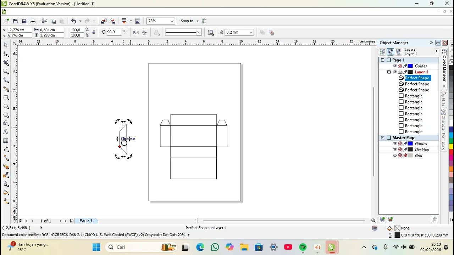The width and height of the screenshot is (454, 255).
Task: Open the Character Formatting docker tab
Action: pyautogui.click(x=443, y=130)
